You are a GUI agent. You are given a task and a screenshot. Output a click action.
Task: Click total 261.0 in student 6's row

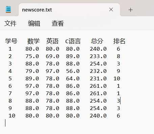pyautogui.click(x=98, y=86)
